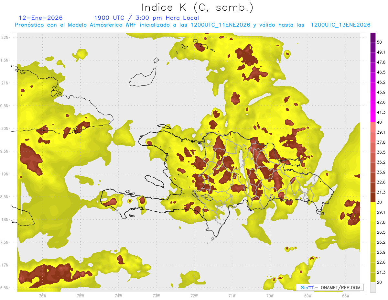
Task: Click the legend value '43.9'
Action: click(x=381, y=92)
